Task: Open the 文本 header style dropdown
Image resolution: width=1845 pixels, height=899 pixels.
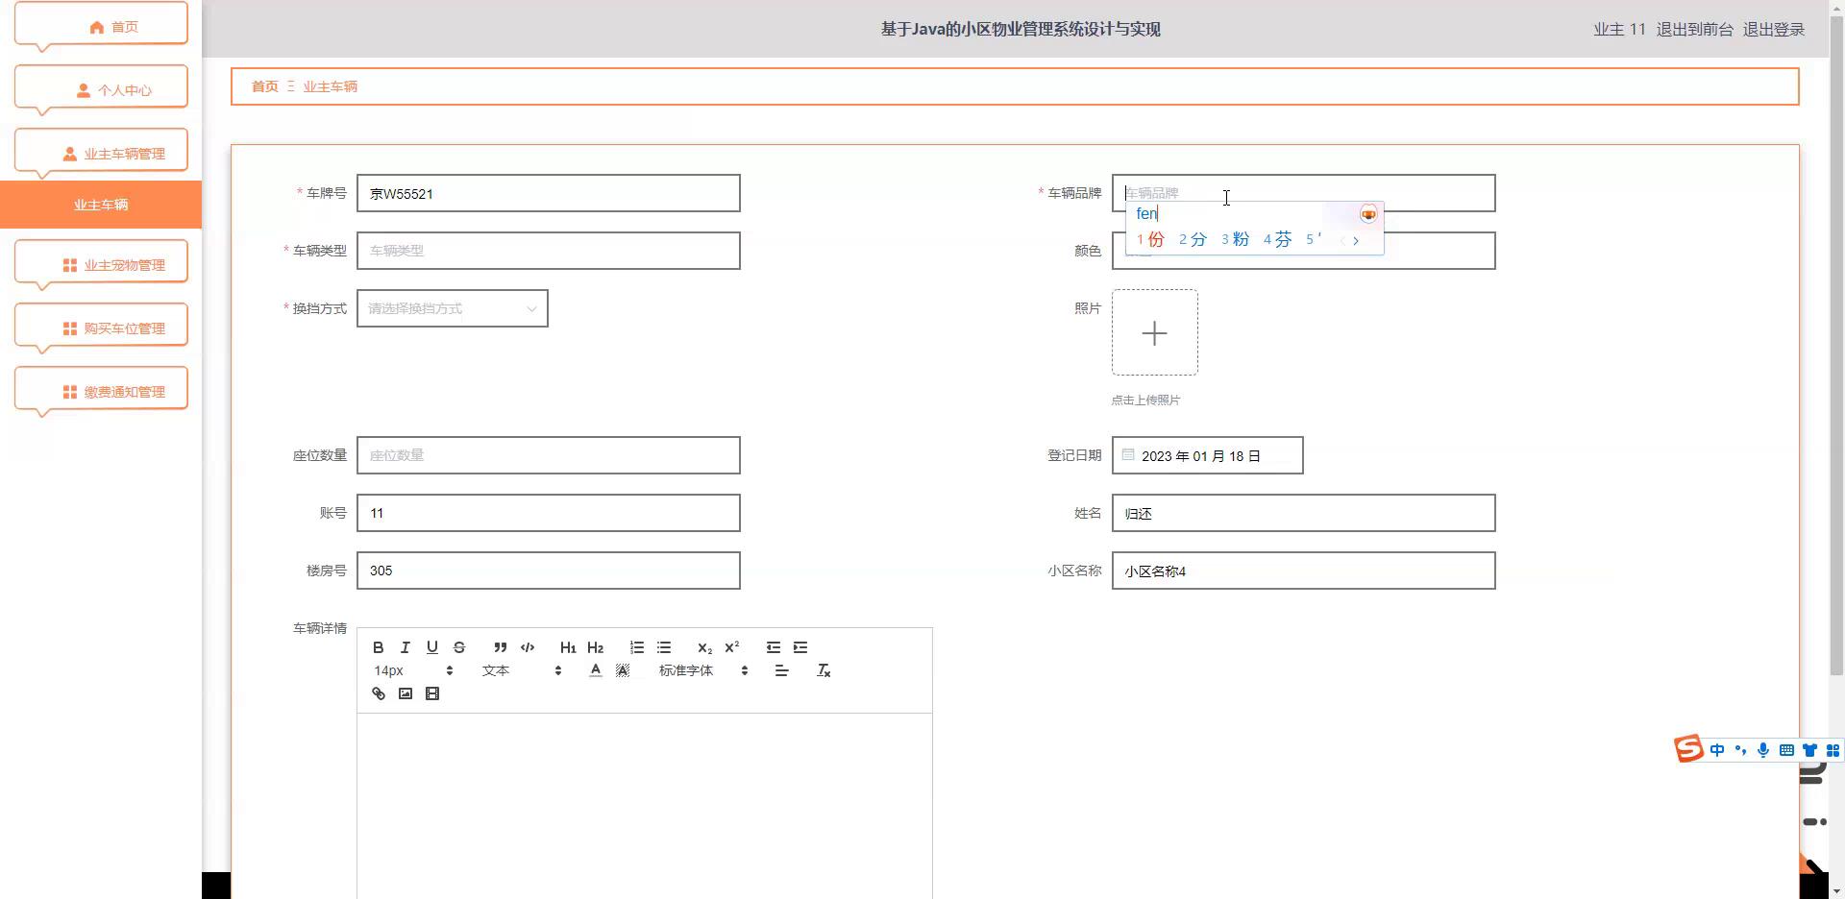Action: 522,670
